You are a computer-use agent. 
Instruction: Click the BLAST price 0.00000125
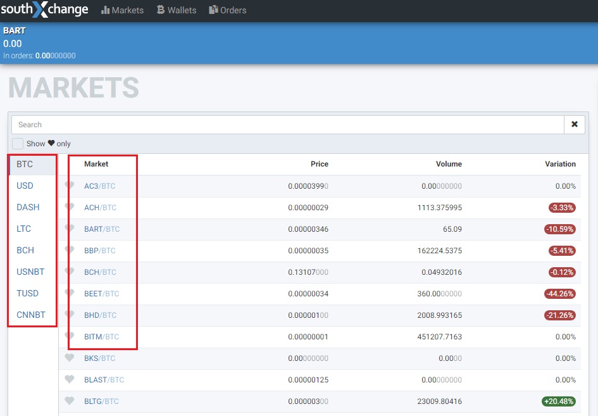point(308,380)
